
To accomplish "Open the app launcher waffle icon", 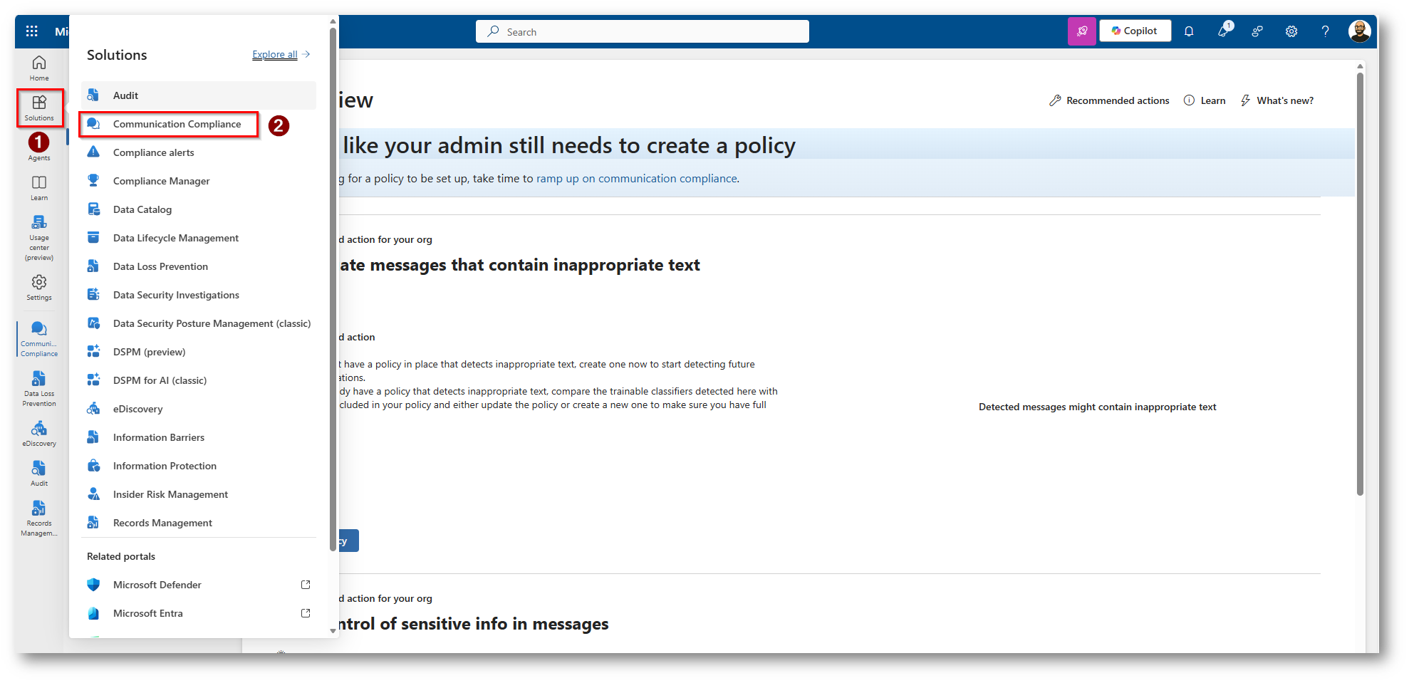I will point(31,31).
